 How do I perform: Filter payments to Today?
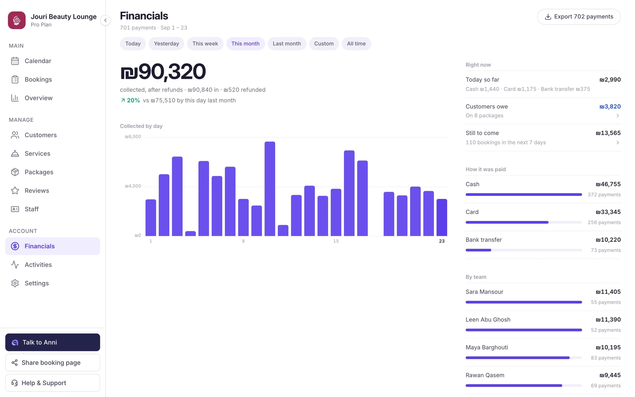[133, 44]
